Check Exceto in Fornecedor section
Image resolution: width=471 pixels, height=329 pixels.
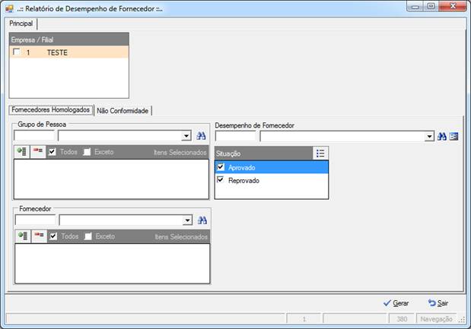[88, 236]
